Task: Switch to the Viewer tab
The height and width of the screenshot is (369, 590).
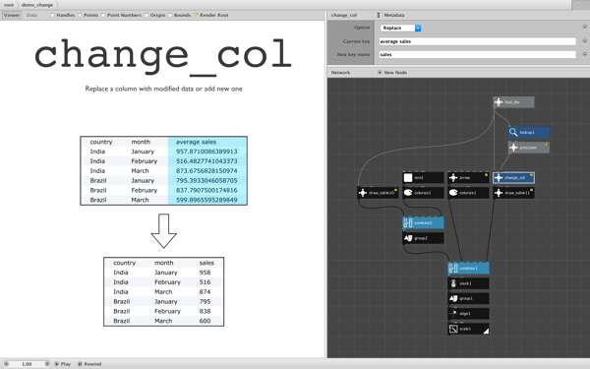Action: tap(12, 15)
